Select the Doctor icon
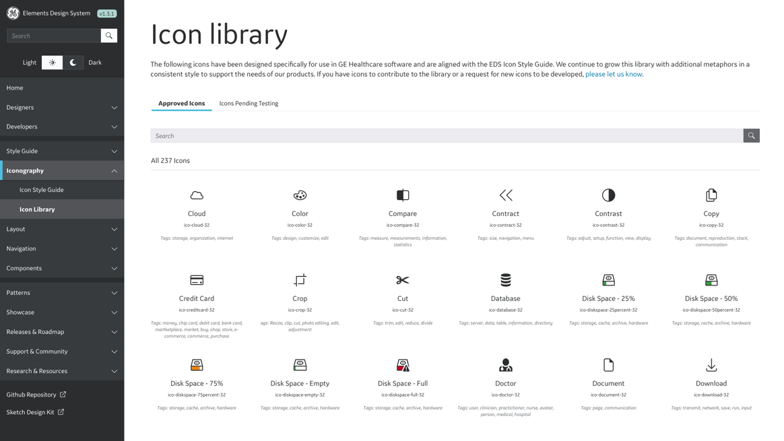Screen dimensions: 784x441 [x=506, y=365]
